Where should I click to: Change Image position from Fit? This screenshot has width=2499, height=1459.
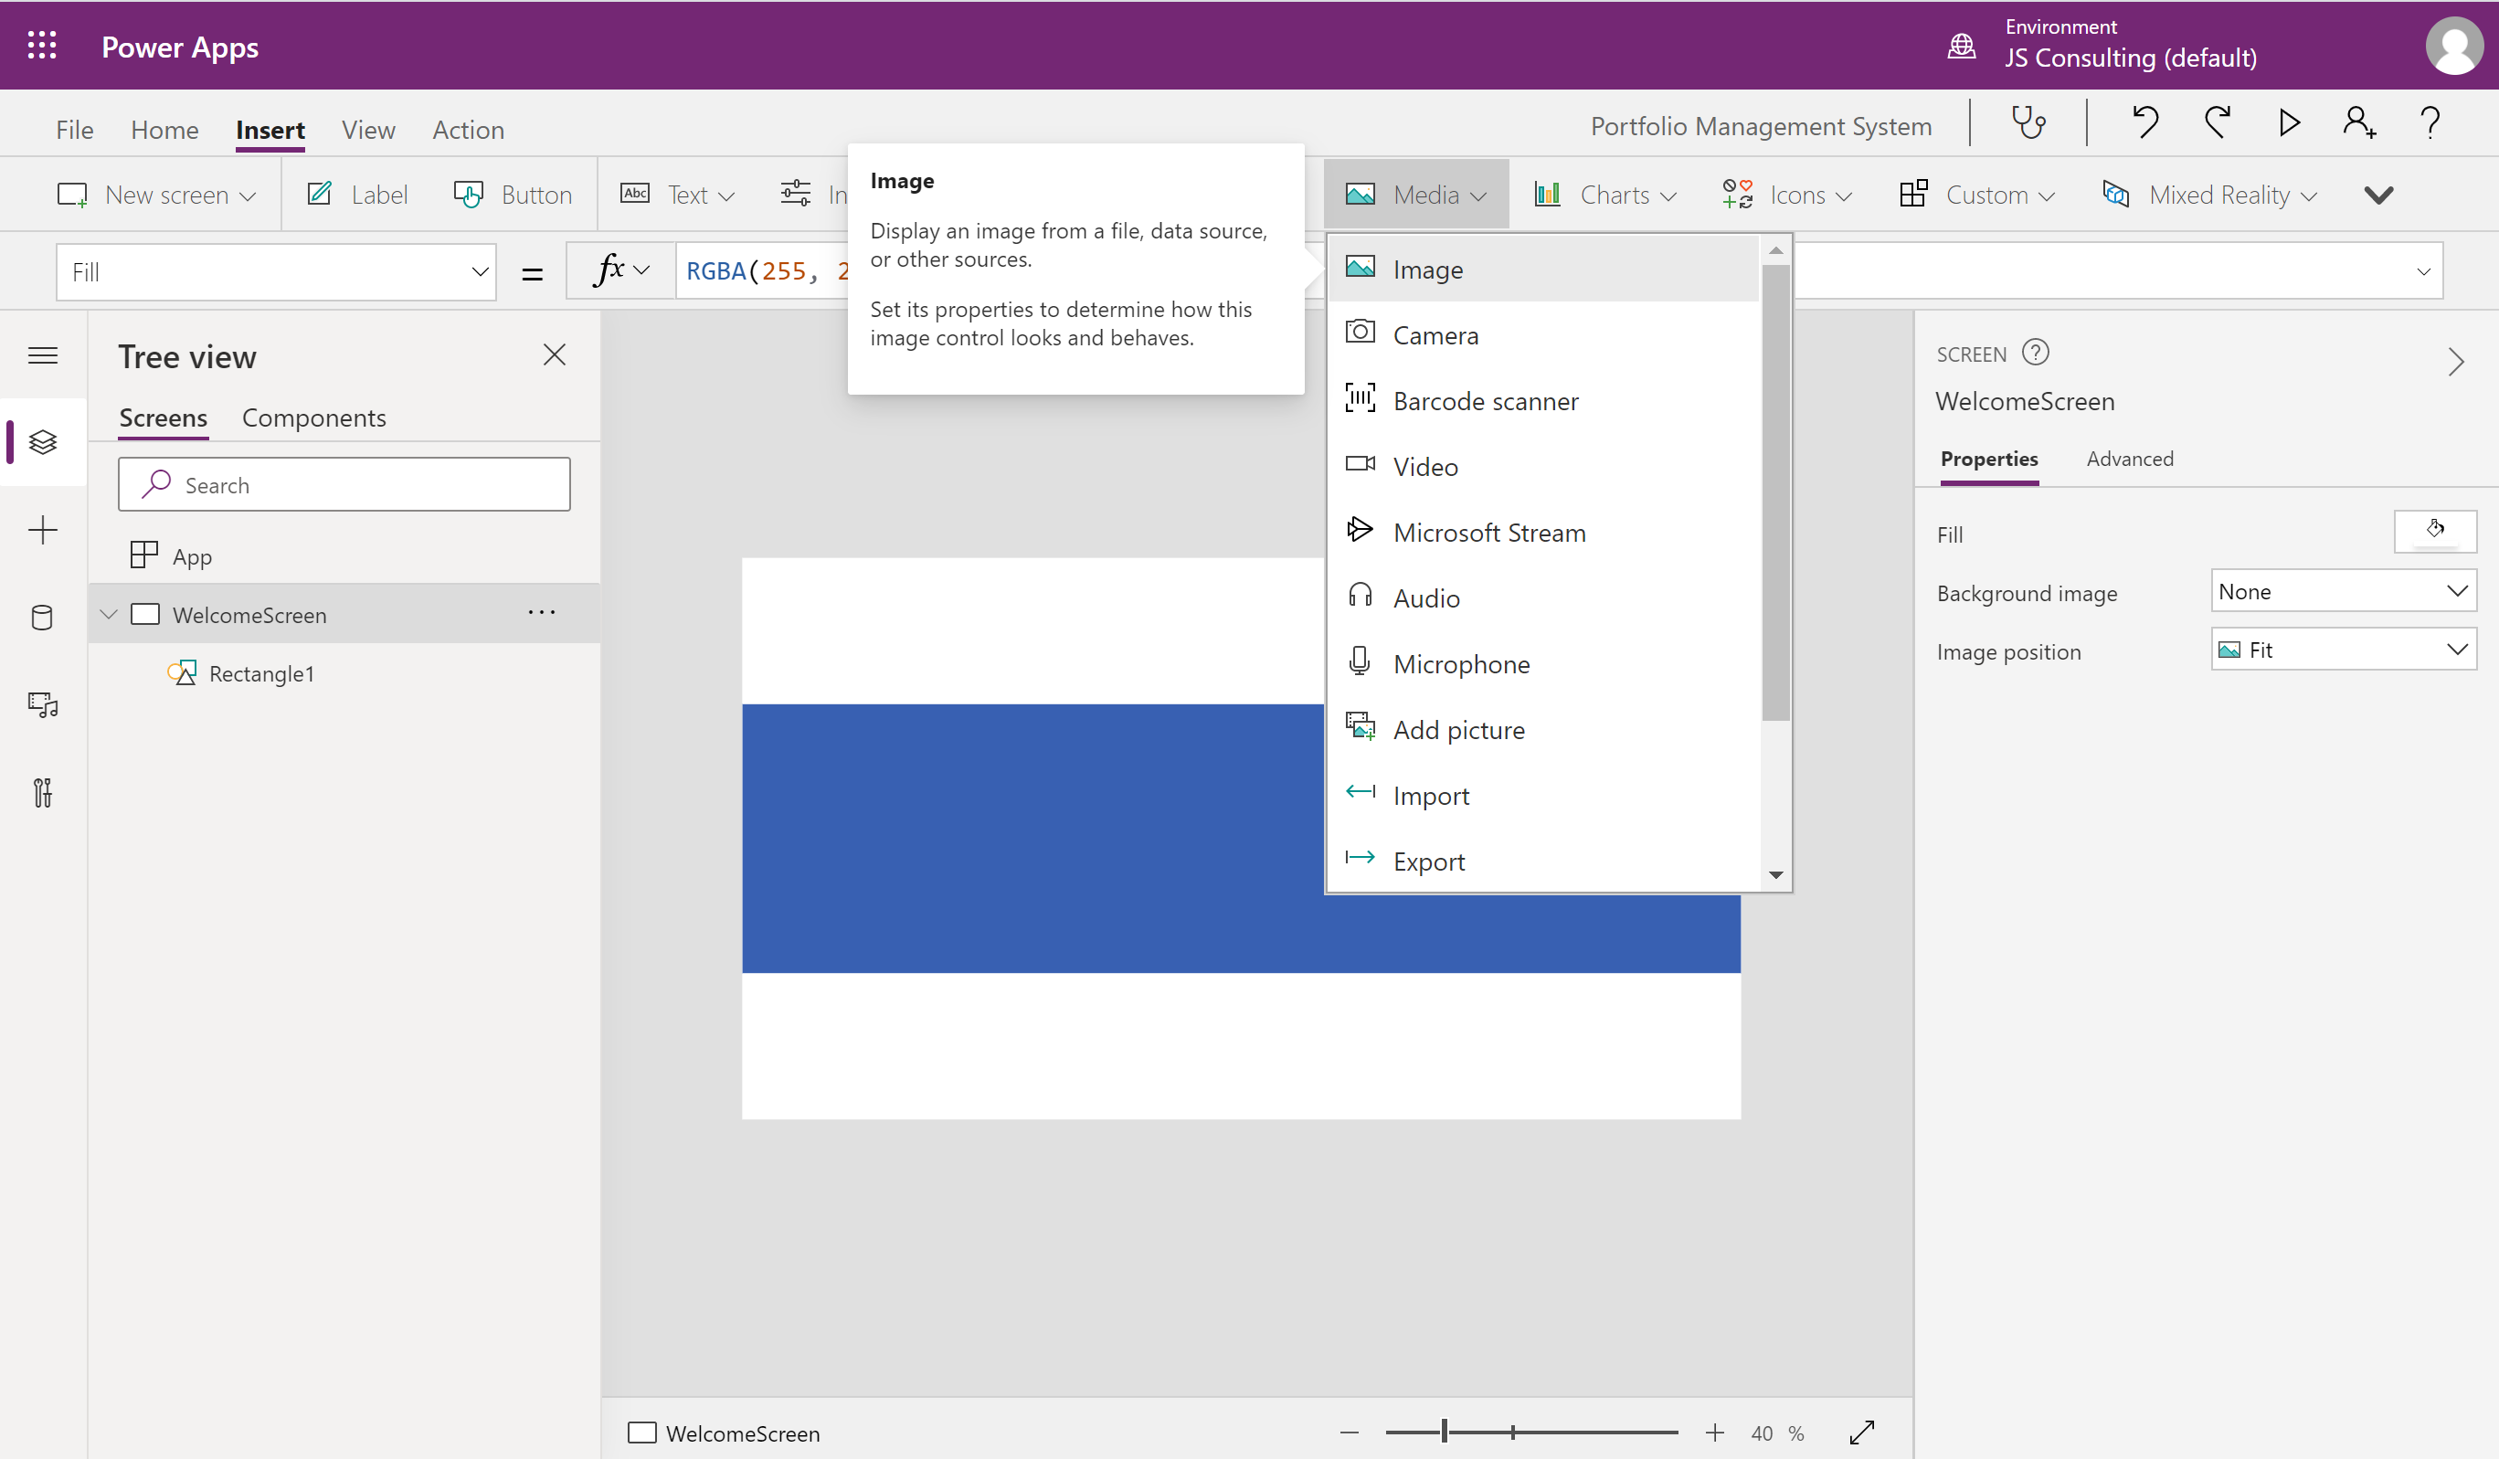point(2344,649)
